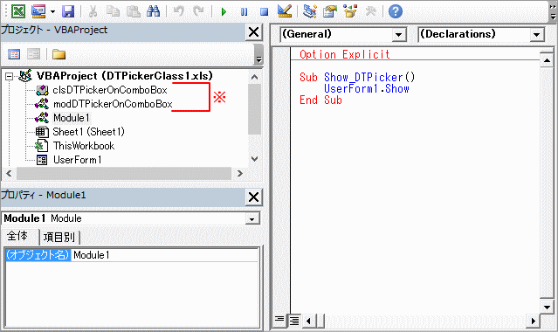558x332 pixels.
Task: Click the UserForm1.Show code line
Action: [367, 89]
